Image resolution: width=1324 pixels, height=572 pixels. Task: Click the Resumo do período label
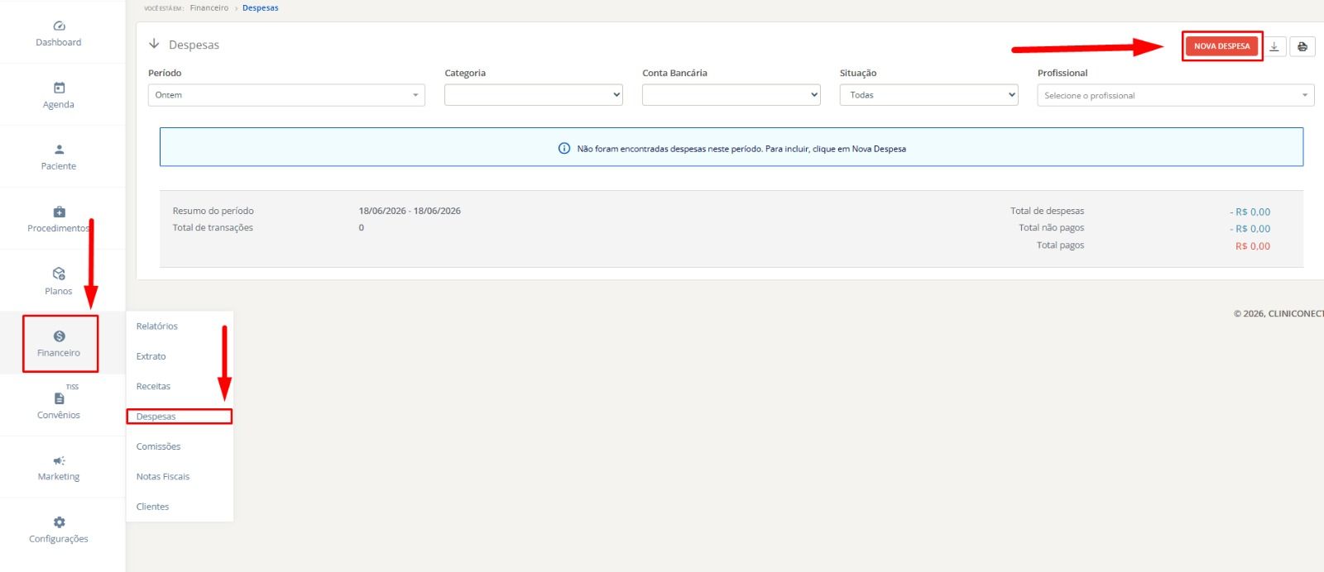[213, 211]
